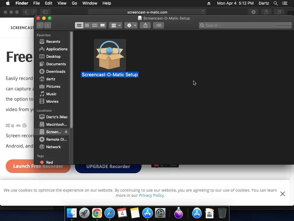Open the View menu

coord(62,3)
